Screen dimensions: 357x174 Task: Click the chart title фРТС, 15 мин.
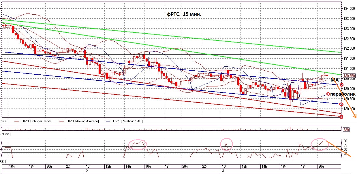point(184,14)
